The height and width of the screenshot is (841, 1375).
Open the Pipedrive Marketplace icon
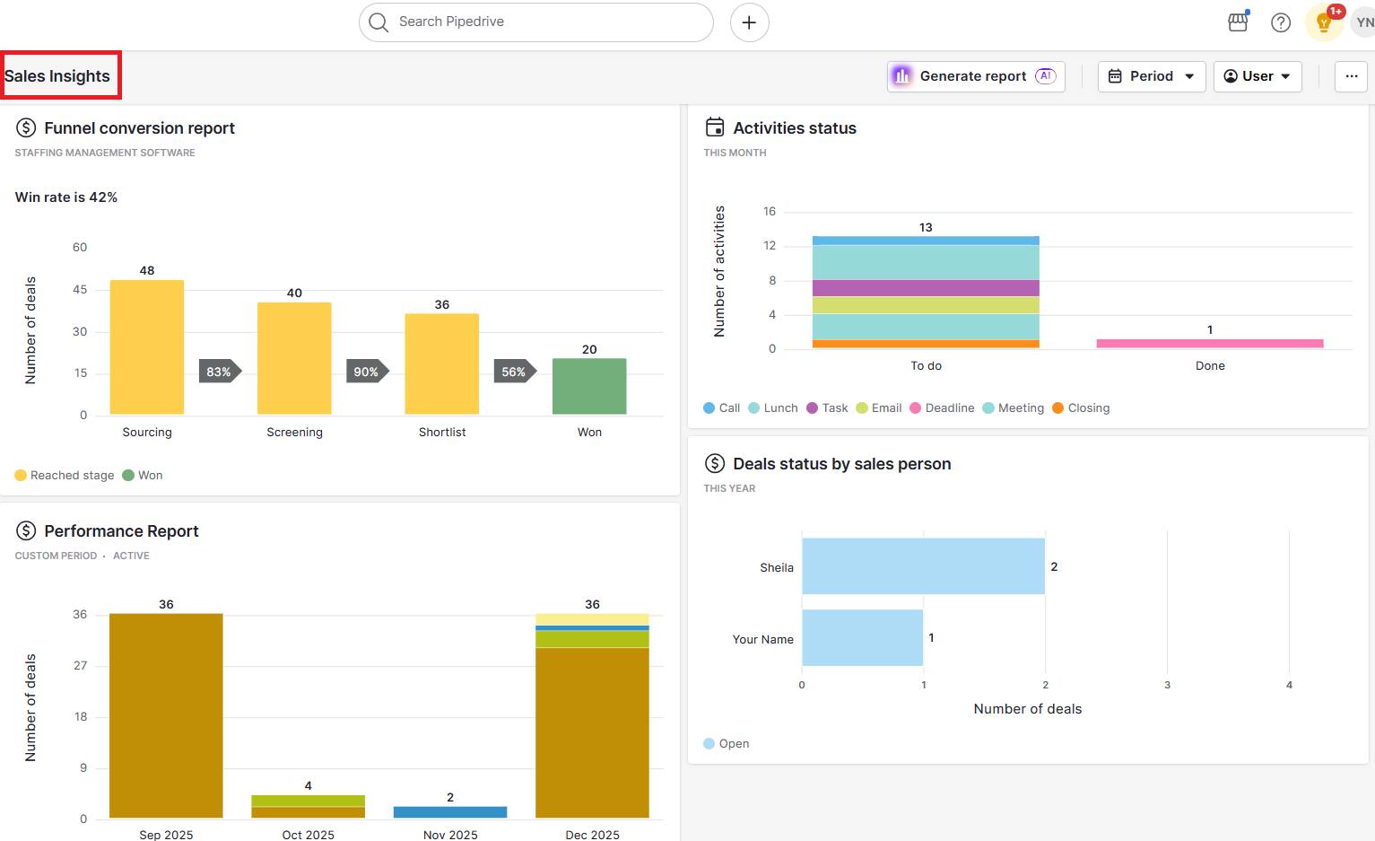[x=1238, y=22]
